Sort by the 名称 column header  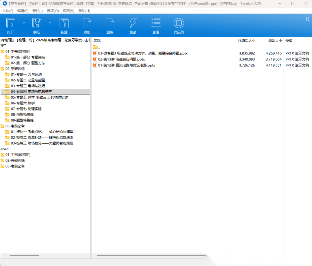(x=97, y=41)
